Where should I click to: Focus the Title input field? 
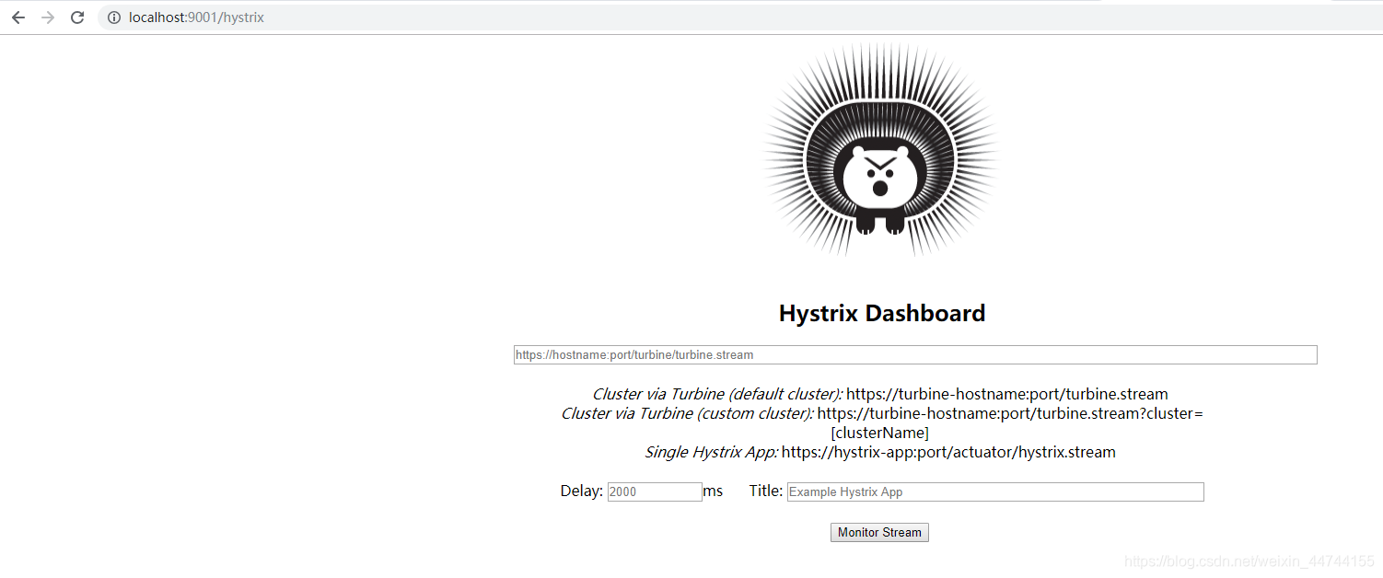995,491
